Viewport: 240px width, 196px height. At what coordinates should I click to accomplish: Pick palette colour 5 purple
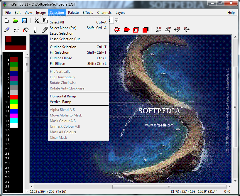point(14,78)
